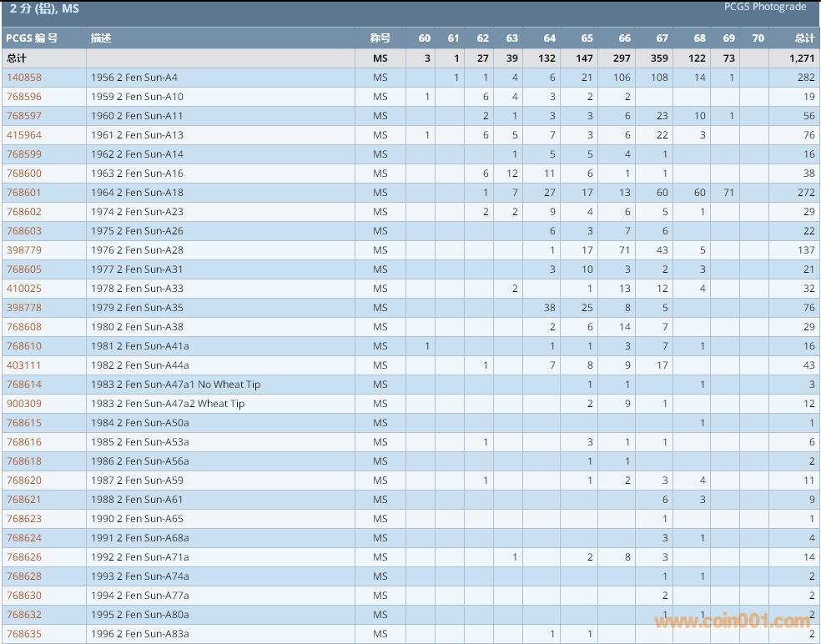821x644 pixels.
Task: Open PCGS number 768614 link
Action: [x=24, y=385]
